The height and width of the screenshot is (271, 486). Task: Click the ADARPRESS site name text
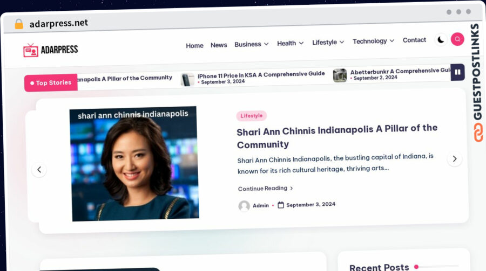point(59,50)
